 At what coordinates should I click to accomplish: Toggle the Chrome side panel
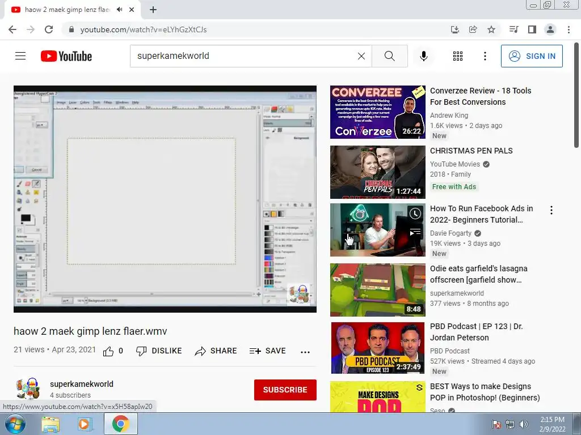(x=532, y=29)
